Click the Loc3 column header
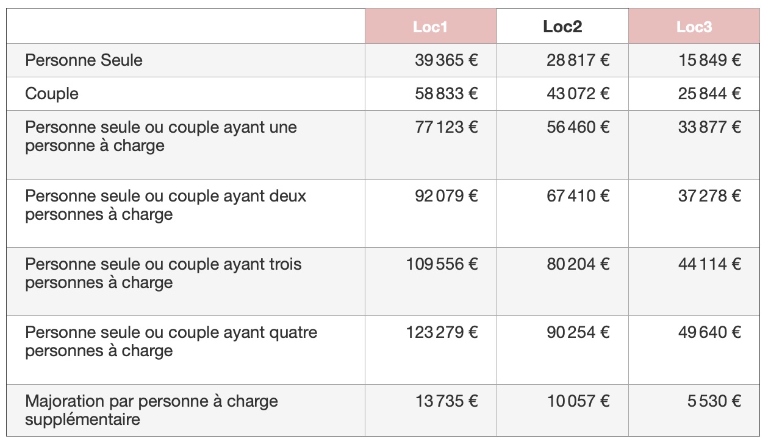Viewport: 771px width, 442px height. pyautogui.click(x=694, y=26)
